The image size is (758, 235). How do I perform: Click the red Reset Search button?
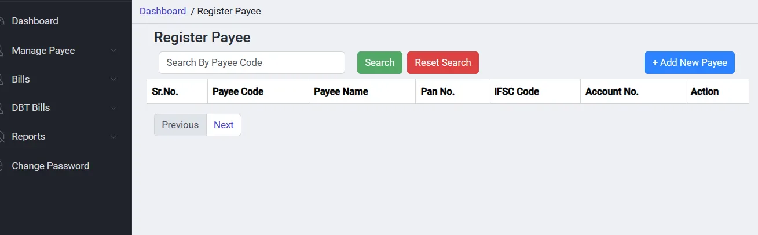(x=442, y=62)
